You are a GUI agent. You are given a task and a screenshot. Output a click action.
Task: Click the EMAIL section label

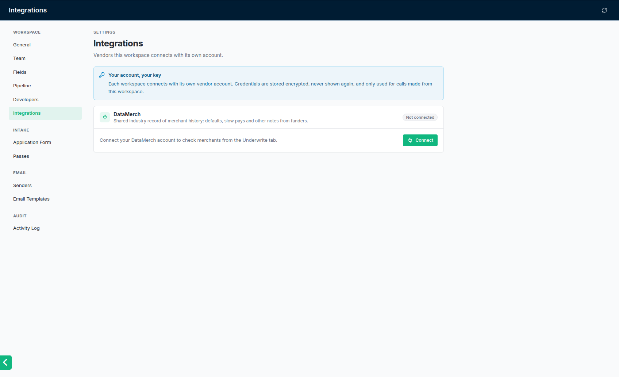coord(20,173)
